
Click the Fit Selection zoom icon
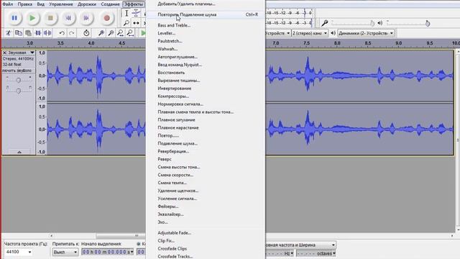(x=121, y=33)
